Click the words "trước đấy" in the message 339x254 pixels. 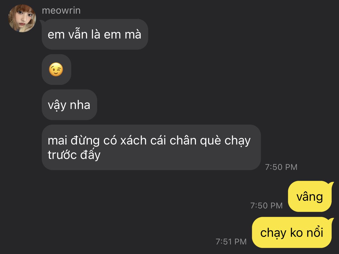pyautogui.click(x=74, y=155)
